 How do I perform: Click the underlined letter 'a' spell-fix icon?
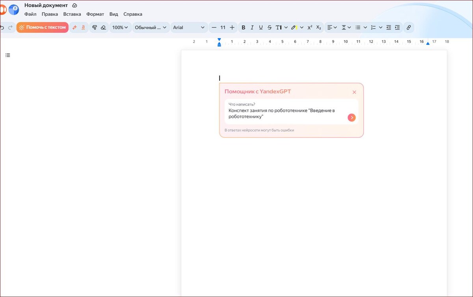point(83,28)
